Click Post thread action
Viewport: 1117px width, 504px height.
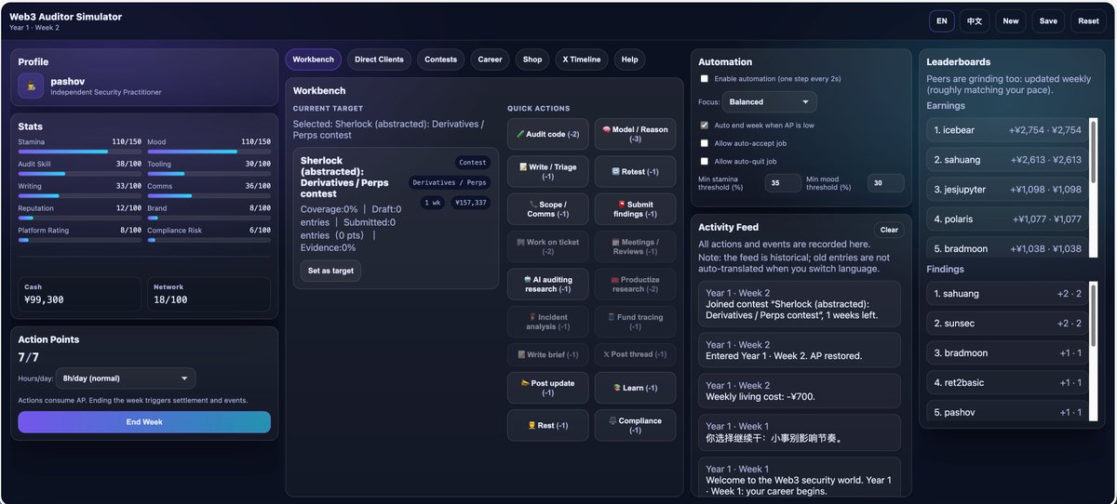click(635, 354)
